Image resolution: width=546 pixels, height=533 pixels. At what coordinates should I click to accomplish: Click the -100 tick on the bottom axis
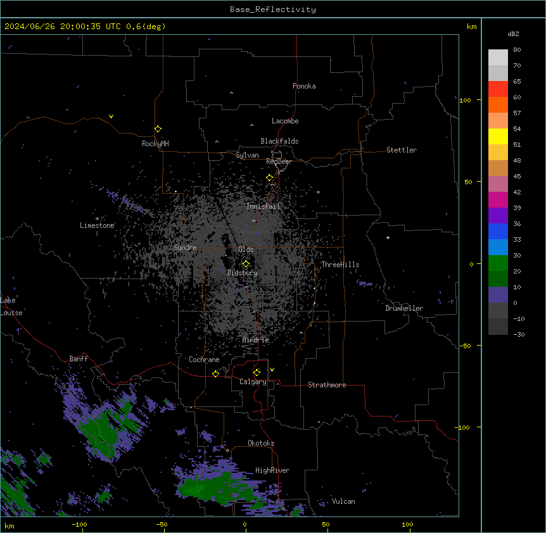tap(79, 524)
